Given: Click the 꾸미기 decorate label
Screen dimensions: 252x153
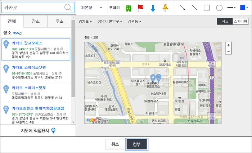Looking at the screenshot, I should [x=114, y=8].
